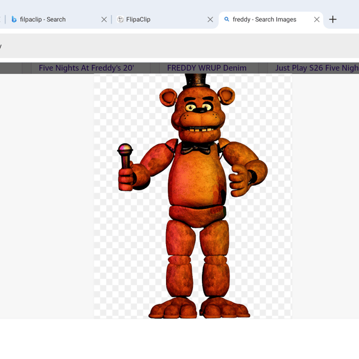Open the FREDDY WRUP Denim link
Image resolution: width=359 pixels, height=359 pixels.
click(x=207, y=68)
